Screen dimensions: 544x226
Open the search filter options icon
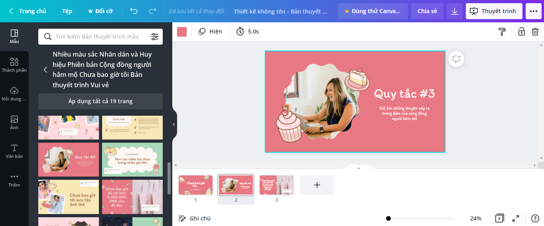(155, 37)
